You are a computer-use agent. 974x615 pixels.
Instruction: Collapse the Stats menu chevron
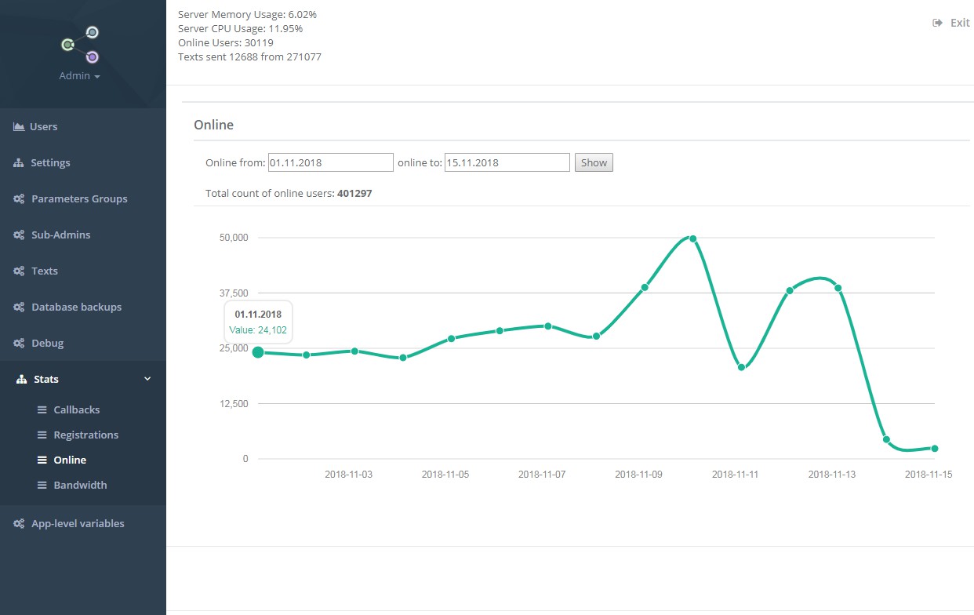coord(147,380)
